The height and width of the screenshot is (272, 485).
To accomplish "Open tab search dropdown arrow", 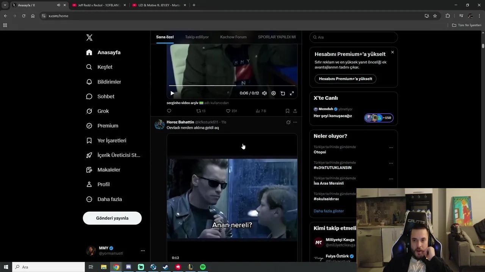I will 5,5.
